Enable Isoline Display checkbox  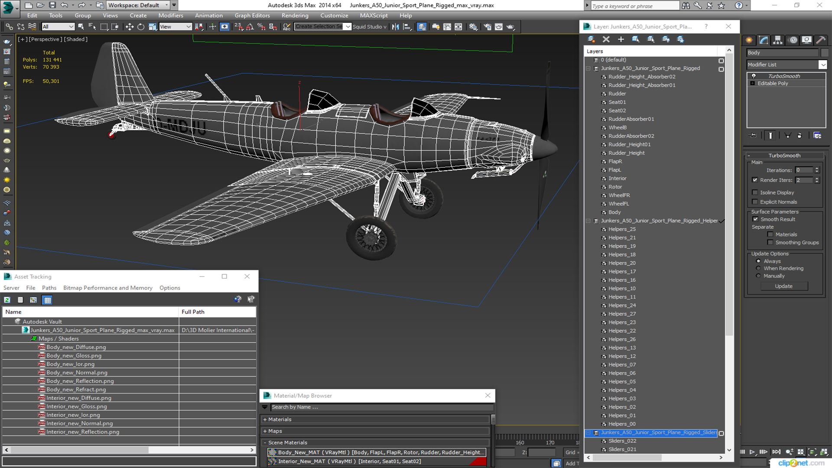pyautogui.click(x=755, y=192)
